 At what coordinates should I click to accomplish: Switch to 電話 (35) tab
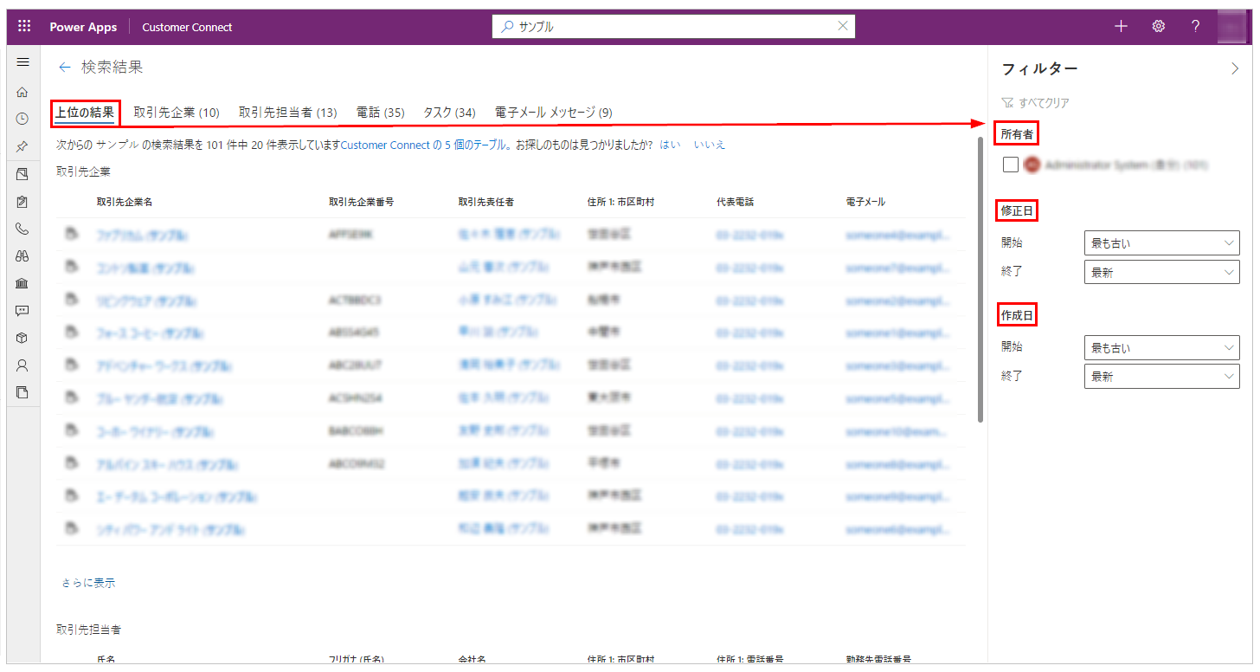[380, 113]
